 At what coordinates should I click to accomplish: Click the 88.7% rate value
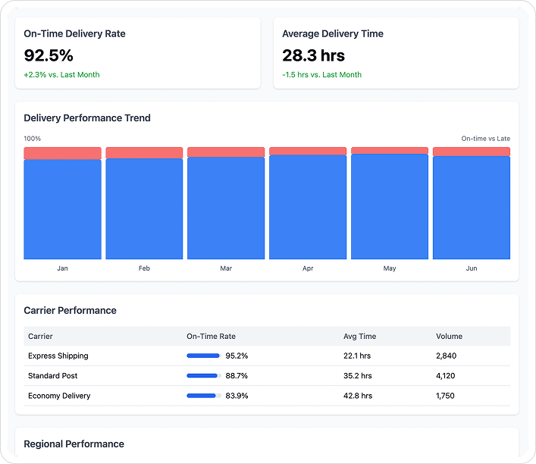pos(237,376)
